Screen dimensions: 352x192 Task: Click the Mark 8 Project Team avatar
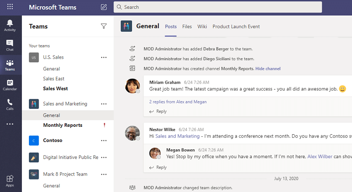click(34, 174)
